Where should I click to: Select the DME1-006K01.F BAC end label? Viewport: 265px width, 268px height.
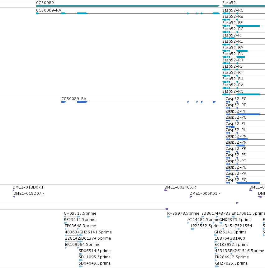click(205, 194)
